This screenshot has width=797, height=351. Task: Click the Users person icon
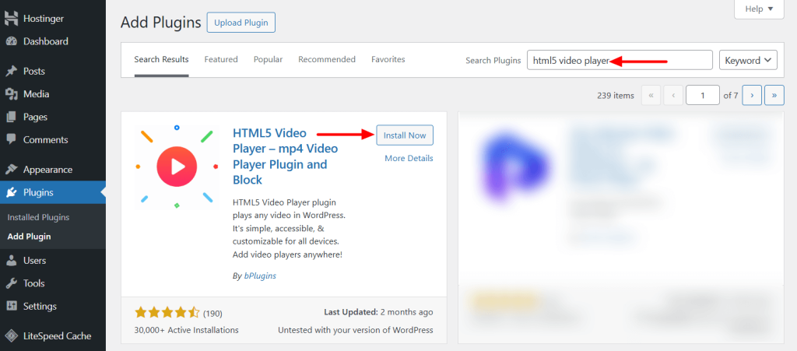pyautogui.click(x=11, y=261)
